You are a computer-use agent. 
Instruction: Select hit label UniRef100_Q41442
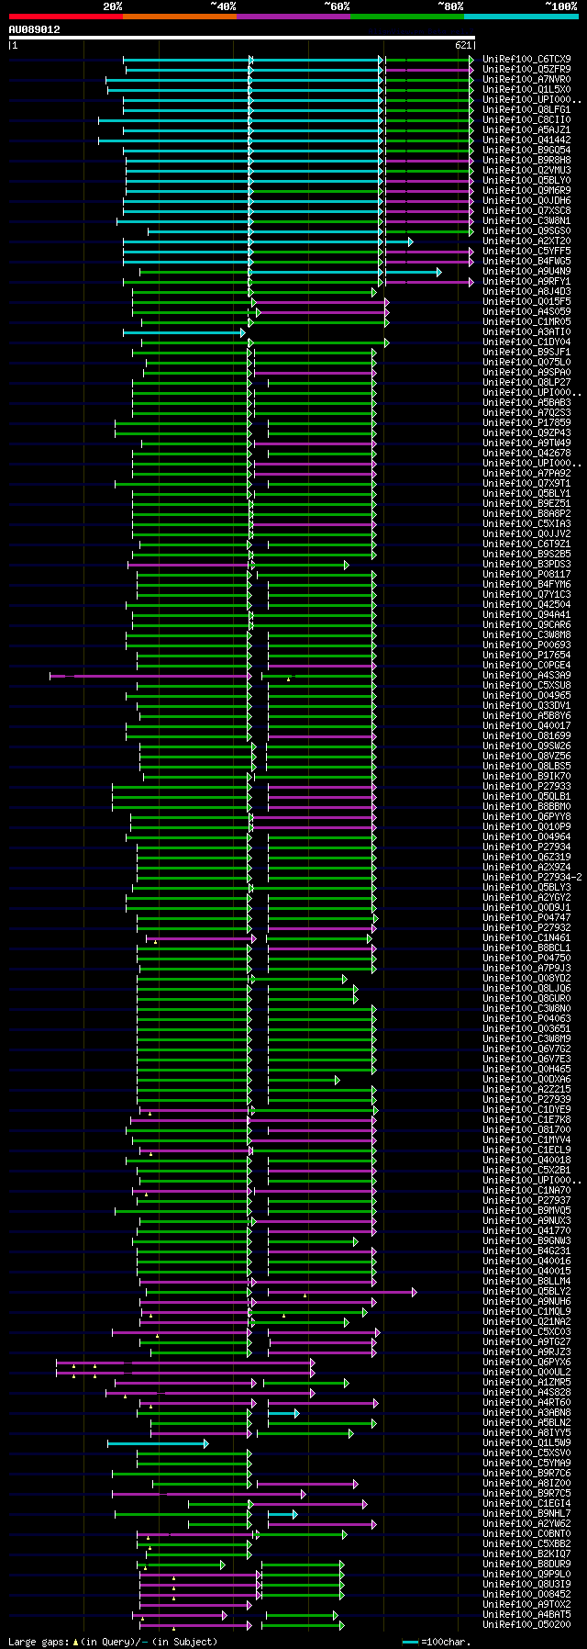click(x=526, y=140)
